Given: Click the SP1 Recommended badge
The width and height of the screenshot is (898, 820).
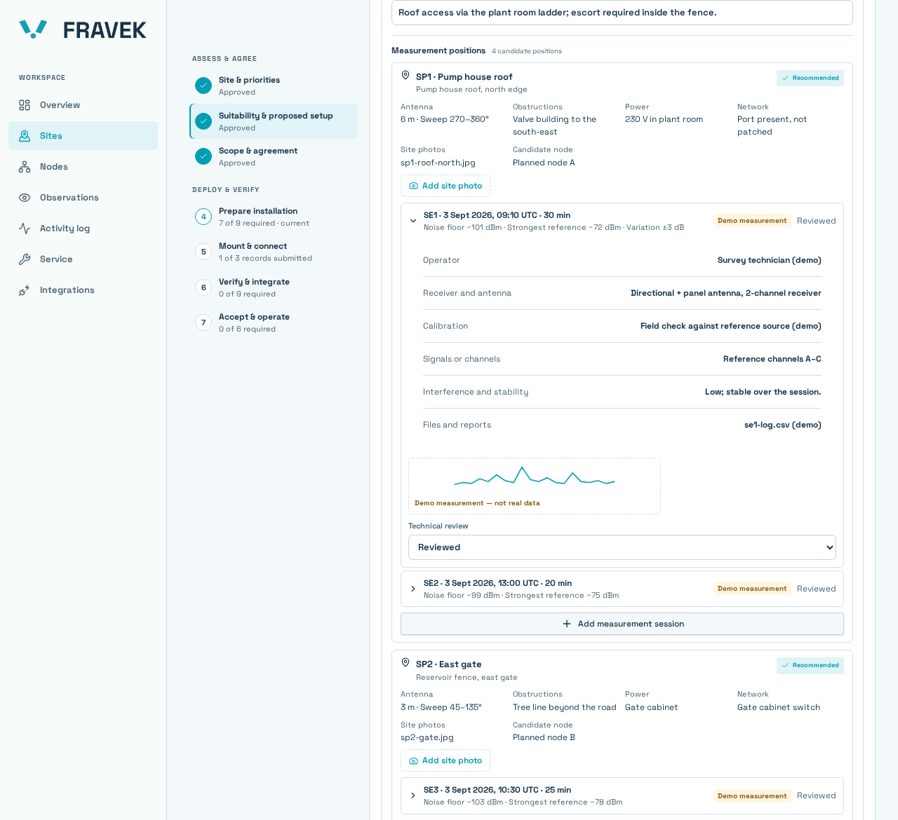Looking at the screenshot, I should pyautogui.click(x=810, y=78).
